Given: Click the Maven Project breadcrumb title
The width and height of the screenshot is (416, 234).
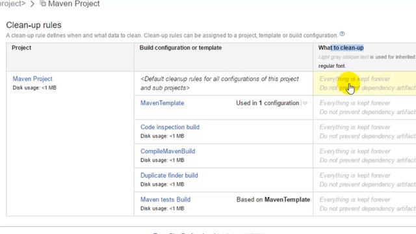Looking at the screenshot, I should (x=73, y=4).
